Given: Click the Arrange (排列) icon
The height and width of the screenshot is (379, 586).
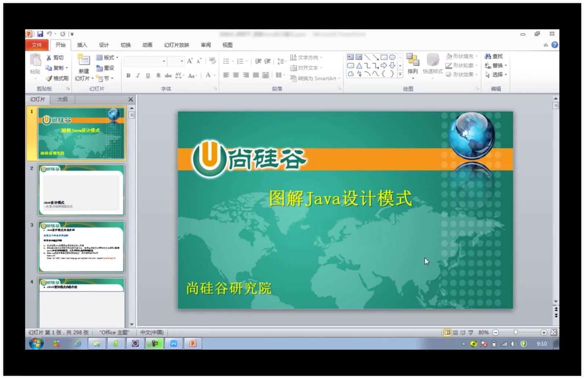Looking at the screenshot, I should [413, 60].
